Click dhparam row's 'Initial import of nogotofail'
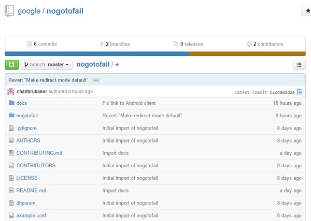This screenshot has width=311, height=221. (x=130, y=203)
